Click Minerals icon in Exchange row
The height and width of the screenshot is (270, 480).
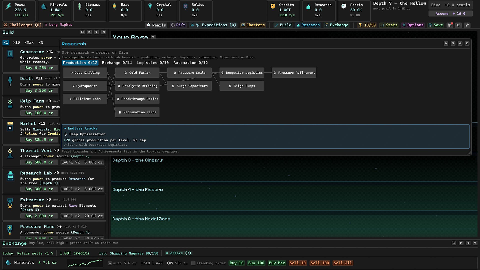[8, 262]
